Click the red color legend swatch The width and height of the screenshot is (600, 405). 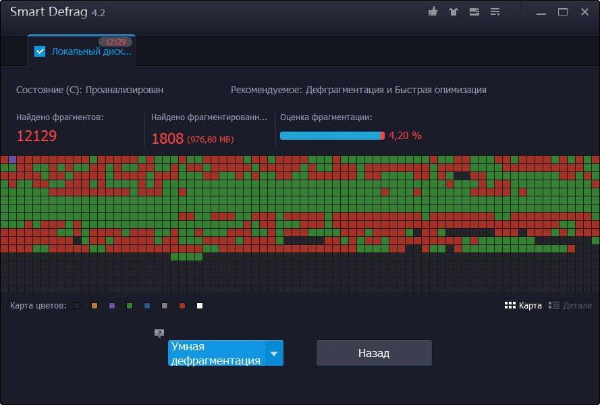click(182, 306)
